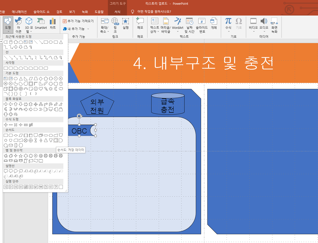318x243 pixels.
Task: Select the crescent moon shape
Action: pyautogui.click(x=56, y=89)
